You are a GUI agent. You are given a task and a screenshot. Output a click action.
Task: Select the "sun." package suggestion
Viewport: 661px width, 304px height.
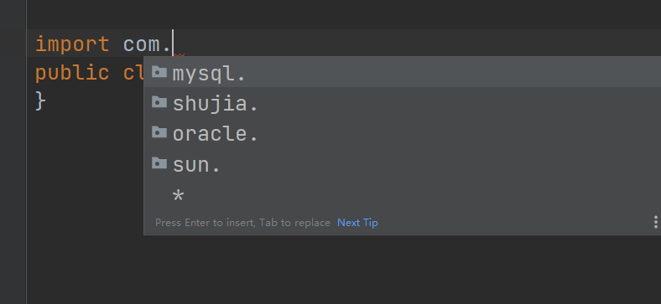click(x=402, y=163)
